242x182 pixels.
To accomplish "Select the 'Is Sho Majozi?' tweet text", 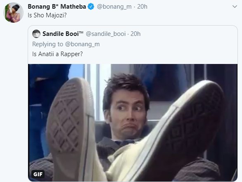I will click(x=47, y=15).
